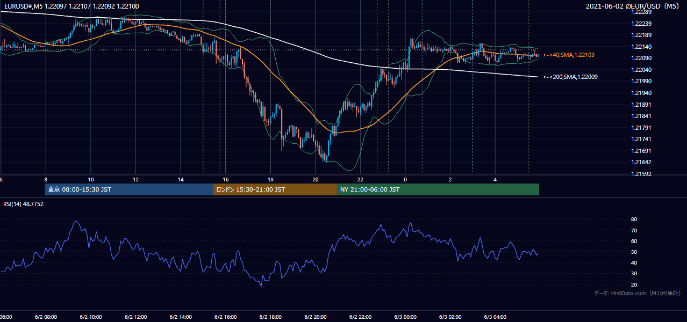The width and height of the screenshot is (687, 322).
Task: Click the <-<40,SMA,1.22103 indicator label
Action: click(569, 55)
